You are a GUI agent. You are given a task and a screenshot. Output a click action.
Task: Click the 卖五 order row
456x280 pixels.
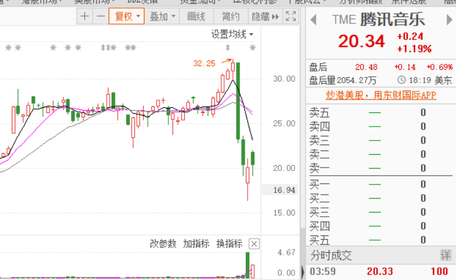pyautogui.click(x=381, y=112)
